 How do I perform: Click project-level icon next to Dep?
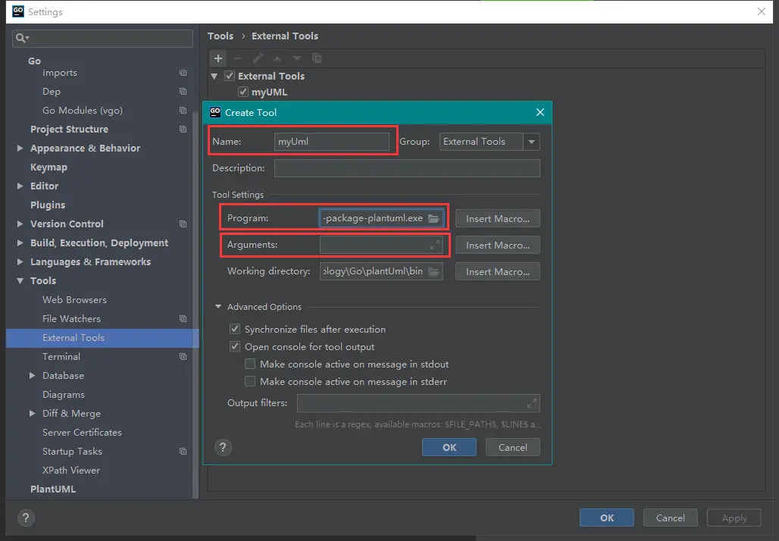(183, 92)
